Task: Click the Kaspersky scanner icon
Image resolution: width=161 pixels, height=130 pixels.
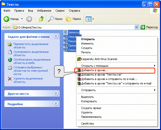Action: tap(79, 59)
